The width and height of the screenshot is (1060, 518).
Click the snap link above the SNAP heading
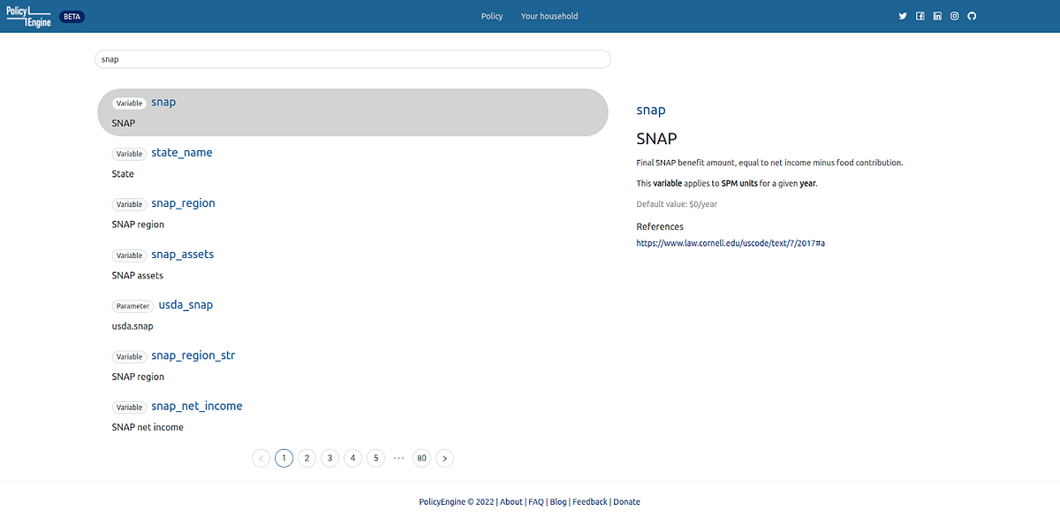pyautogui.click(x=651, y=110)
